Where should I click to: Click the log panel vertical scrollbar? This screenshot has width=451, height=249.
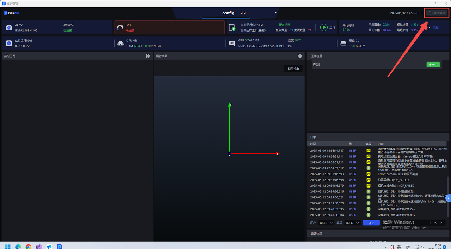coord(448,186)
